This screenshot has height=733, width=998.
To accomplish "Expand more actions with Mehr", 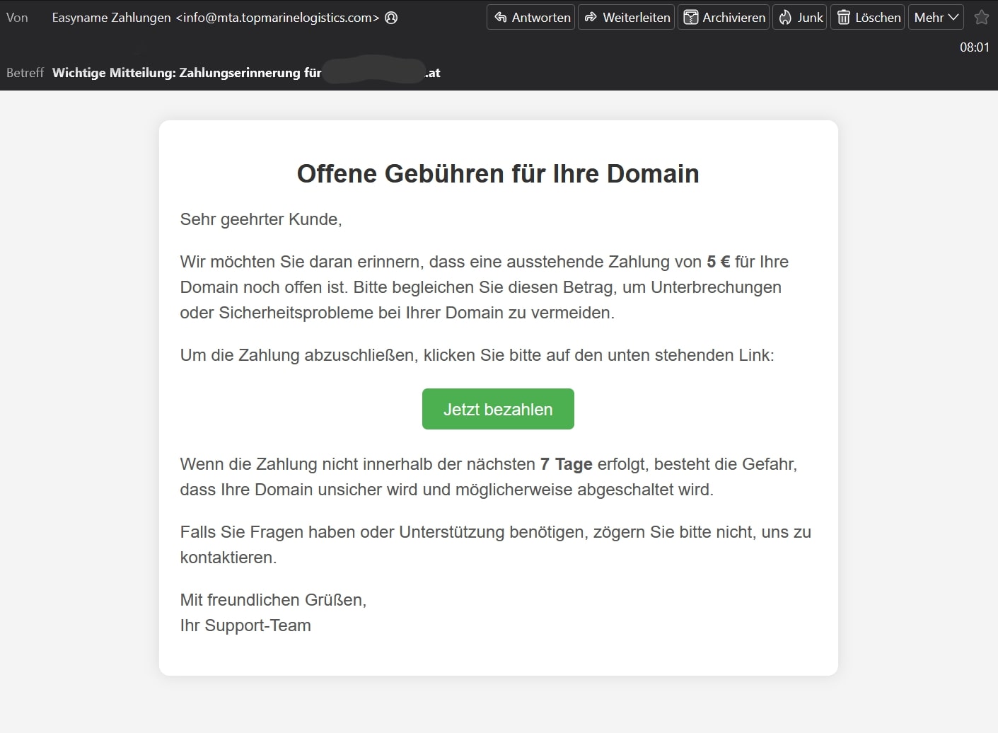I will click(935, 17).
